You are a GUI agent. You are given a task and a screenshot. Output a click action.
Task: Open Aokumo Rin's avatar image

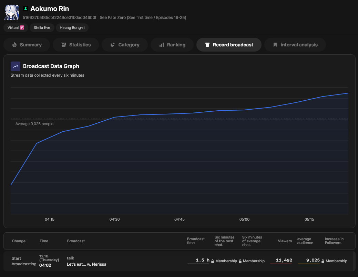pyautogui.click(x=11, y=12)
